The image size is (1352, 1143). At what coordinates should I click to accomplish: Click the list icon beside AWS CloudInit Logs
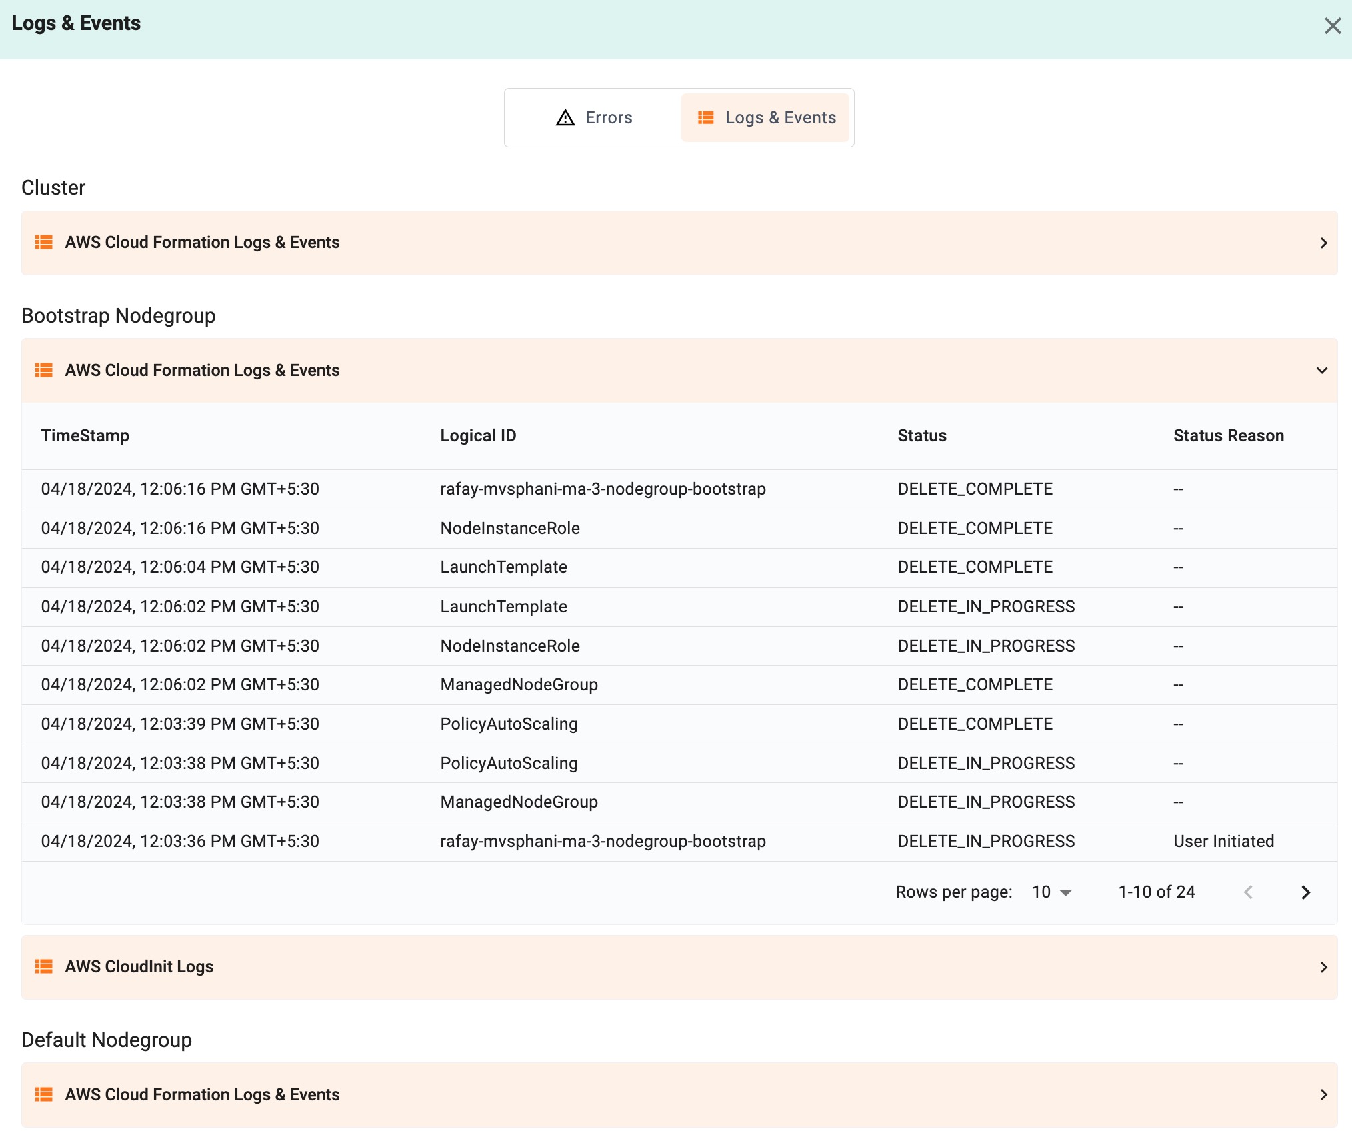[x=44, y=966]
